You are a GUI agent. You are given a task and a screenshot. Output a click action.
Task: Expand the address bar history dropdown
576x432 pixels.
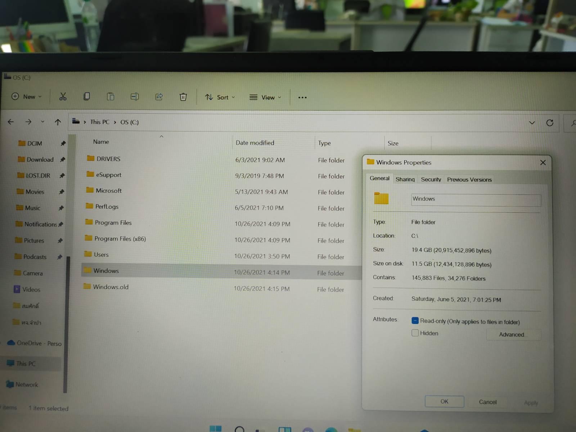point(532,123)
